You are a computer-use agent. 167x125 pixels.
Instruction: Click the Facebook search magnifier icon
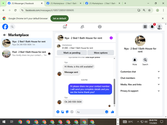[x=12, y=27]
